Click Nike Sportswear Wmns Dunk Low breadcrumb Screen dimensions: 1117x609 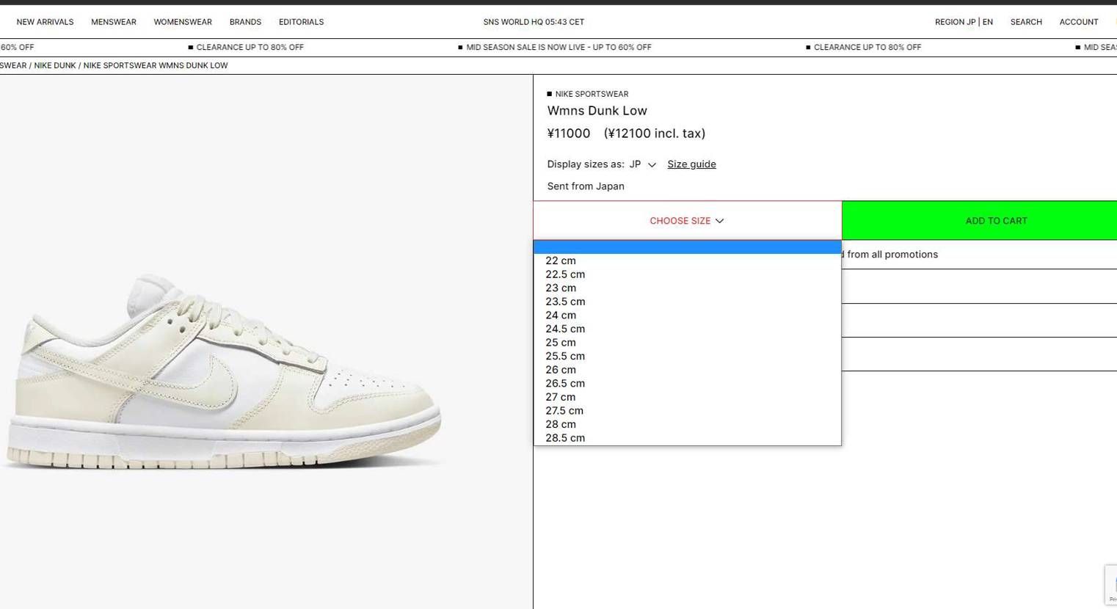pyautogui.click(x=156, y=65)
